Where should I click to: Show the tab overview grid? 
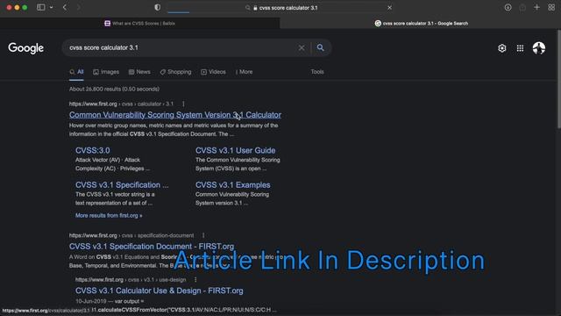point(551,7)
